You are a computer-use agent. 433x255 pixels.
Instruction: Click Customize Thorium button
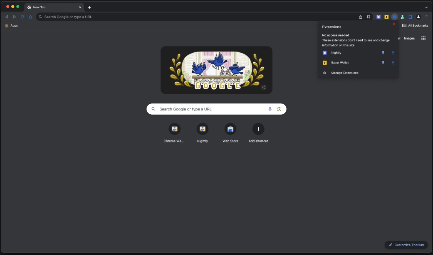406,245
